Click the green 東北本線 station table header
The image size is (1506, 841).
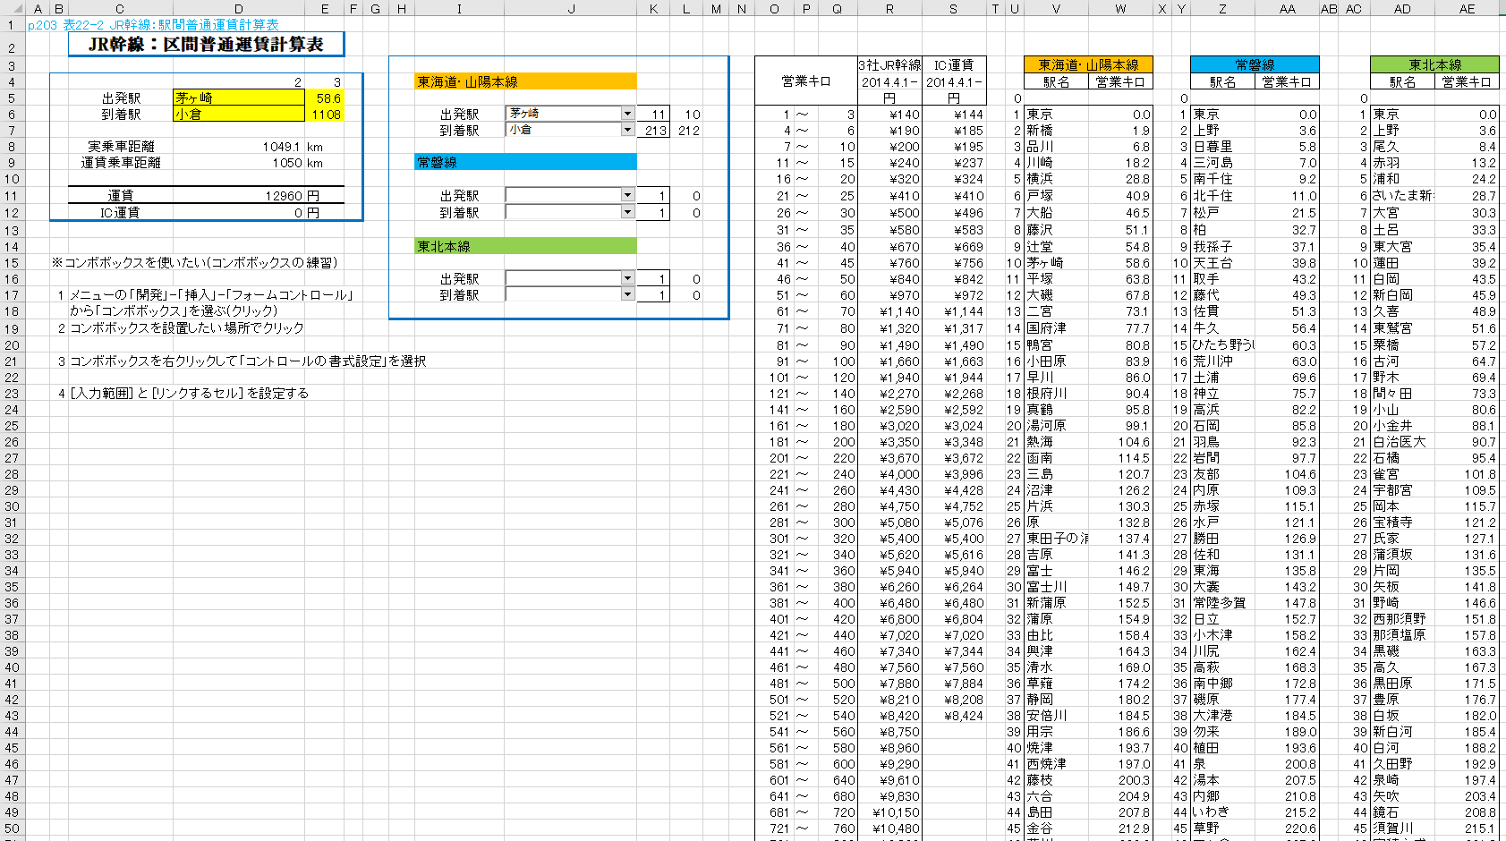click(1434, 64)
